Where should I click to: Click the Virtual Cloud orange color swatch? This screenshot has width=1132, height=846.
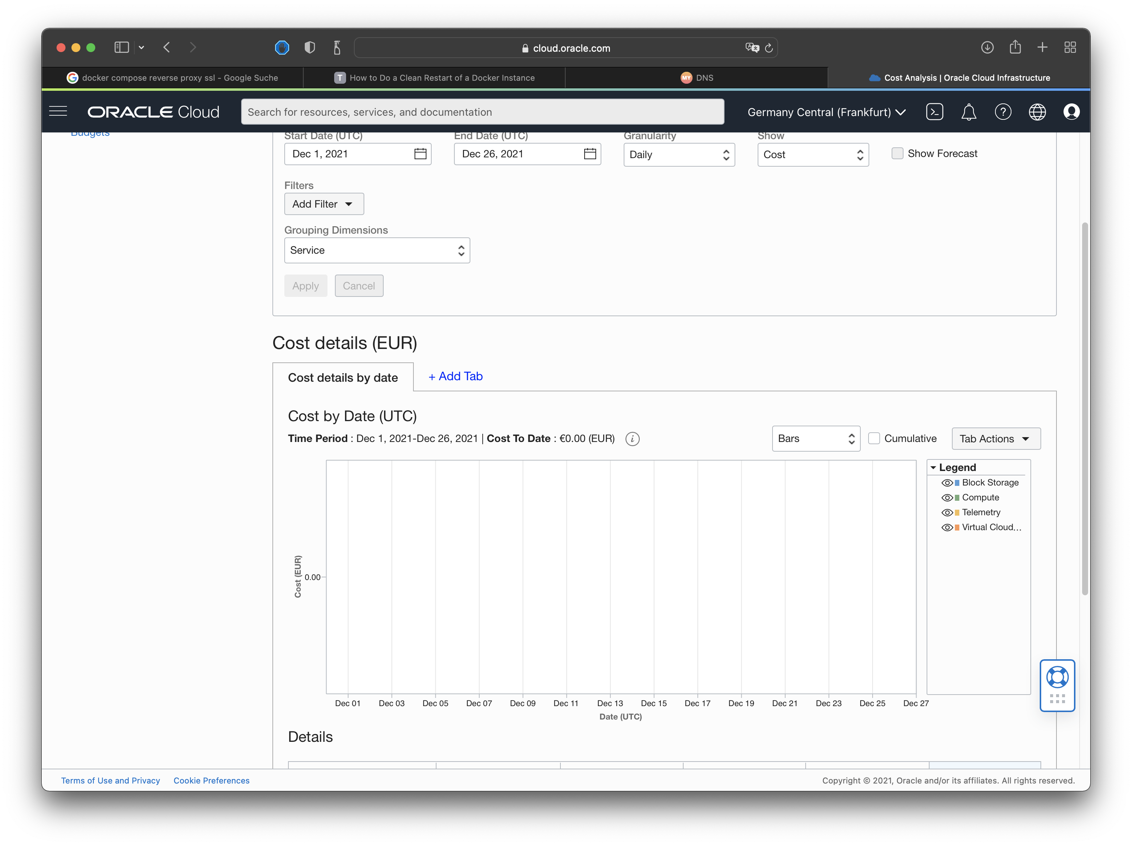(957, 527)
